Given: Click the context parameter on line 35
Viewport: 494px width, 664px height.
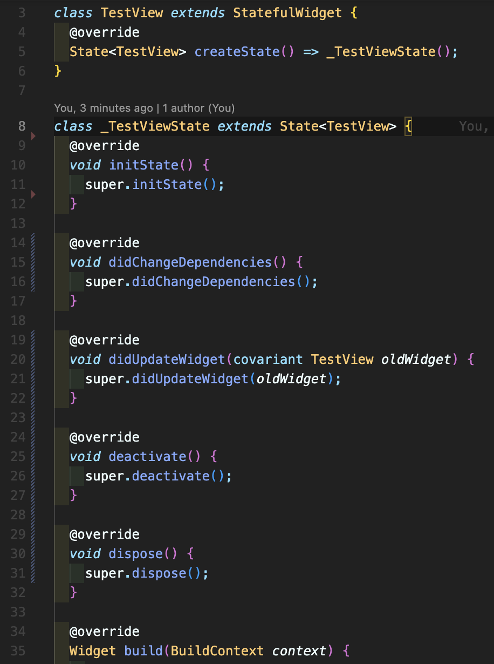Looking at the screenshot, I should (299, 651).
